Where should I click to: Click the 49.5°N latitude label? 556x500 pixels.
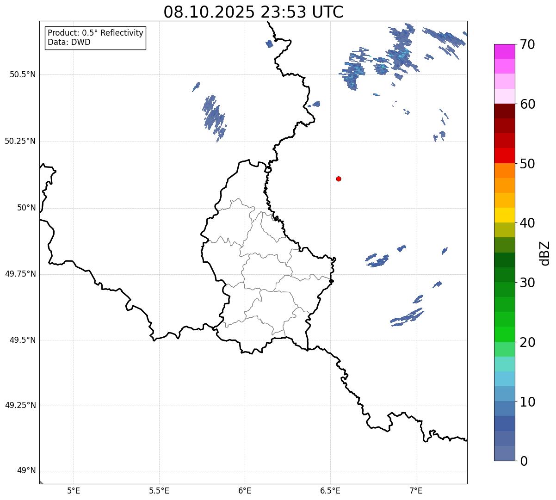click(23, 340)
